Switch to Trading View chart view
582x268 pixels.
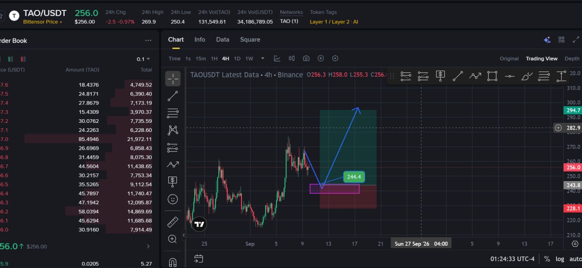tap(542, 58)
